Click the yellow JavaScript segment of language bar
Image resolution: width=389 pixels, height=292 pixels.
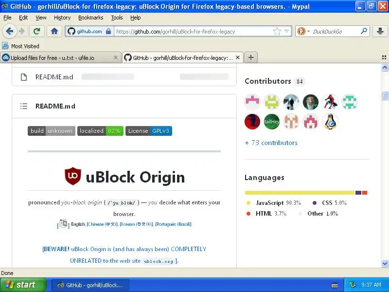[x=300, y=193]
